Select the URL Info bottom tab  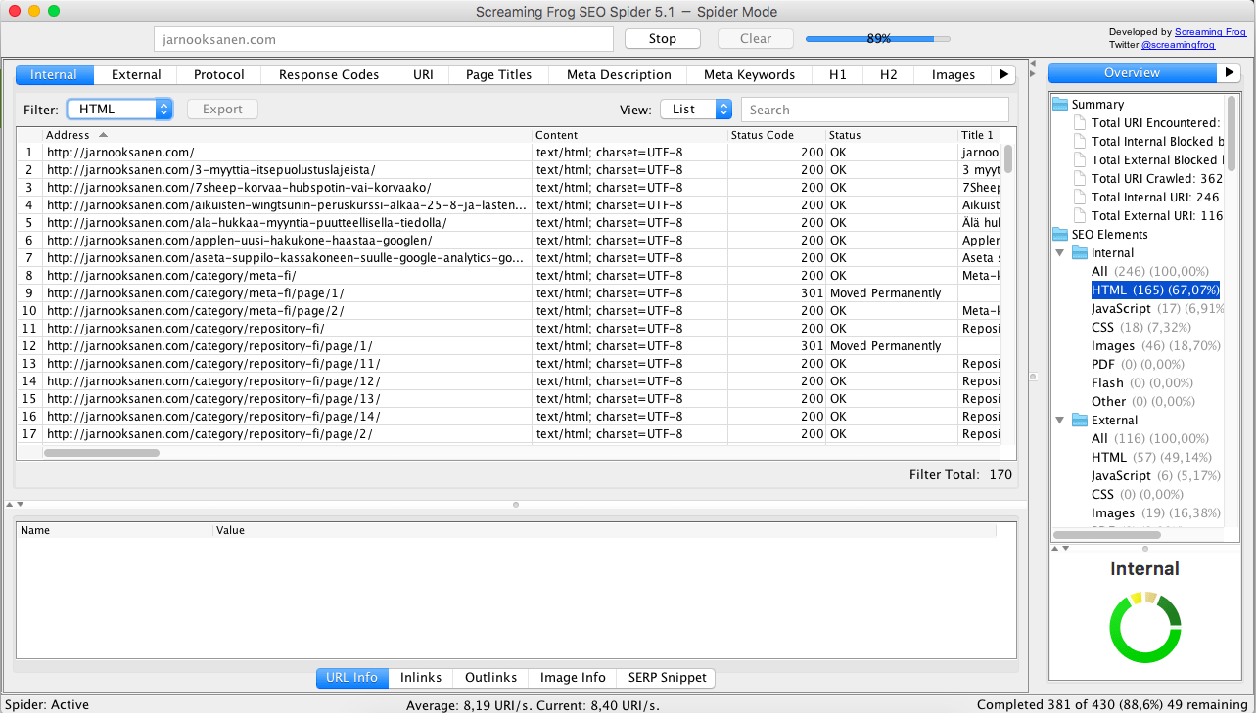[352, 677]
